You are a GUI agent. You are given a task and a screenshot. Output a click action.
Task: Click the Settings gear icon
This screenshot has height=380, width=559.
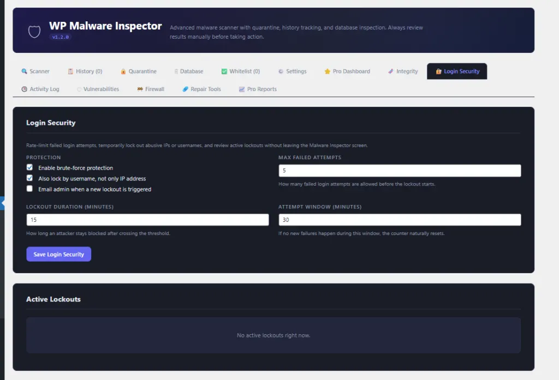(281, 71)
